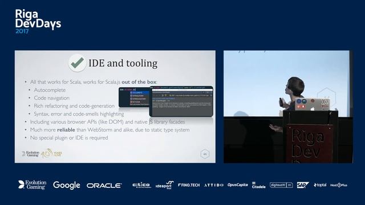Image resolution: width=365 pixels, height=205 pixels.
Task: Click the toptal sponsor logo
Action: 320,185
